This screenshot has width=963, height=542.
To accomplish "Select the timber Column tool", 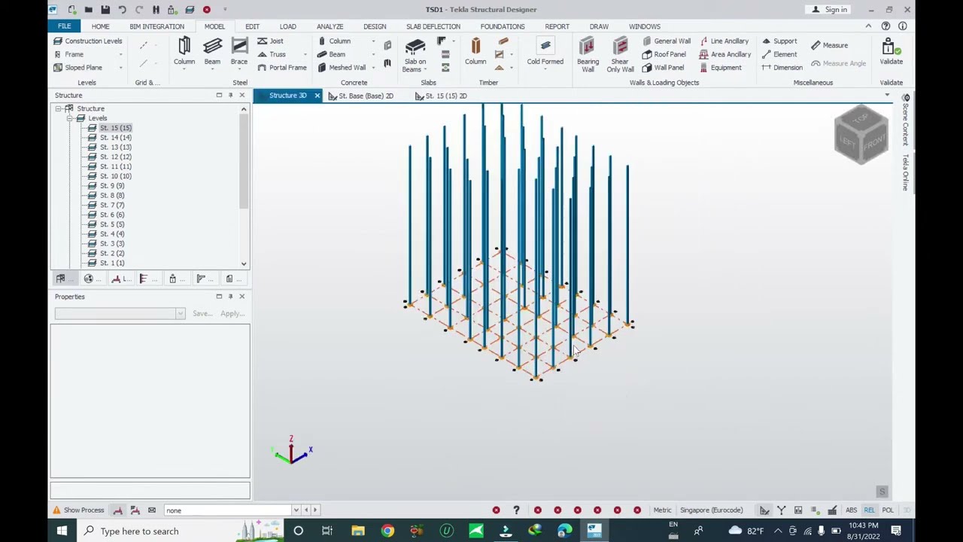I will [x=475, y=52].
